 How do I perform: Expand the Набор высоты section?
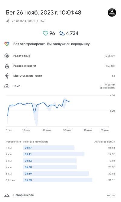point(60,195)
